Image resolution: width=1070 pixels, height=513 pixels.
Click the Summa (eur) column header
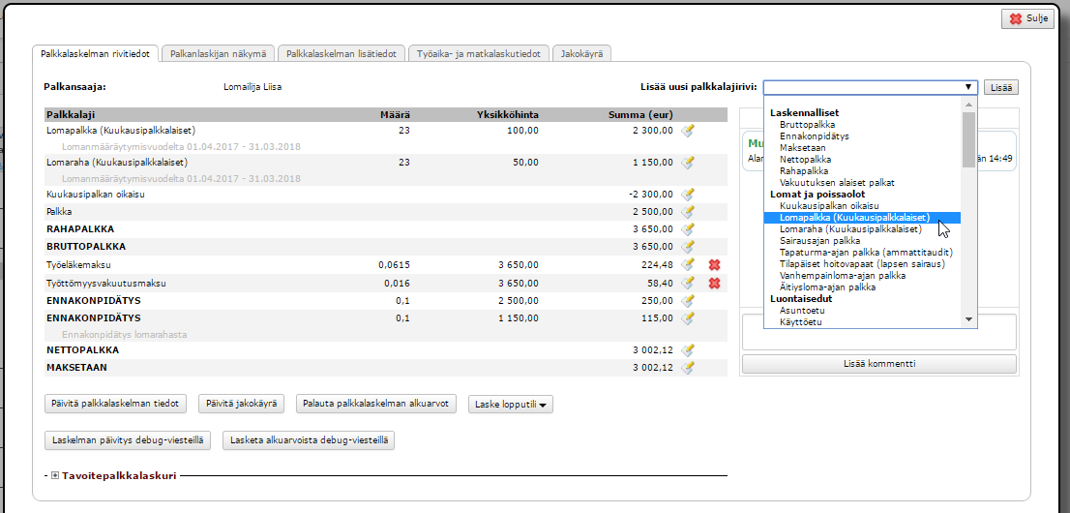[640, 115]
